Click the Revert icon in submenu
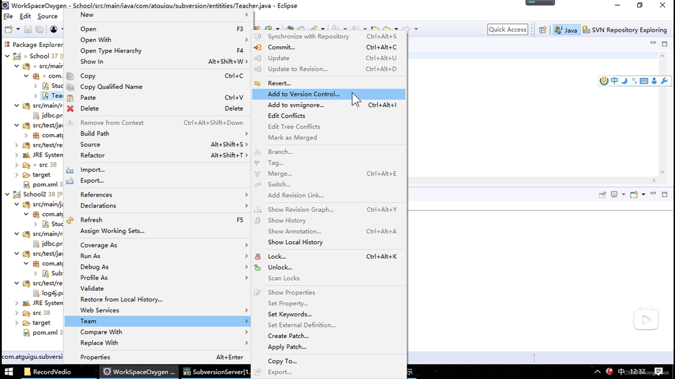 257,84
